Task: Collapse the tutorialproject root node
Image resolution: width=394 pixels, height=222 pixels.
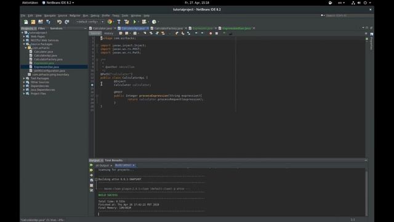Action: (x=22, y=33)
